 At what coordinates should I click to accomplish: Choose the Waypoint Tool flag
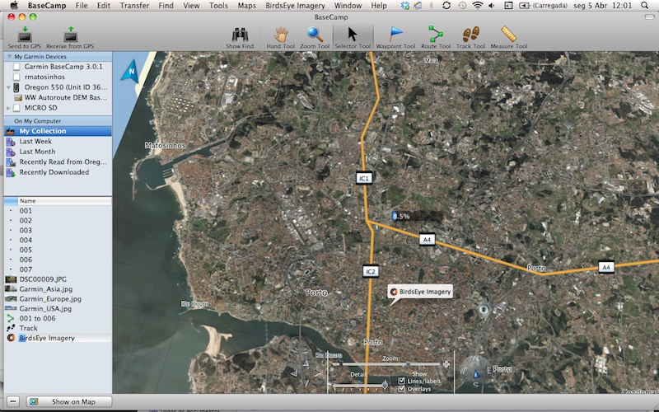395,35
